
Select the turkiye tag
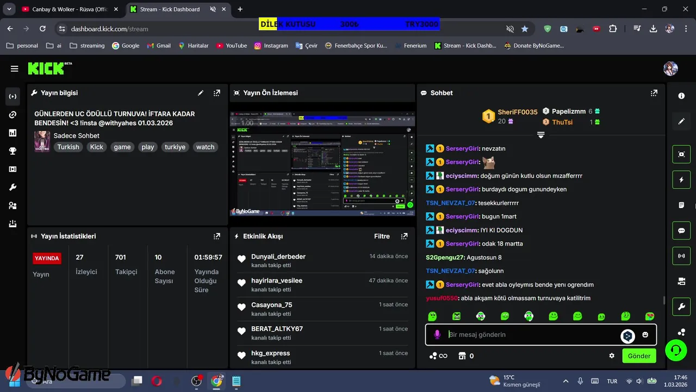coord(175,147)
